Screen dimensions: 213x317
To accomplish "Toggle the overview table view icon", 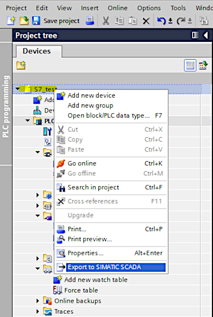I will pyautogui.click(x=190, y=65).
